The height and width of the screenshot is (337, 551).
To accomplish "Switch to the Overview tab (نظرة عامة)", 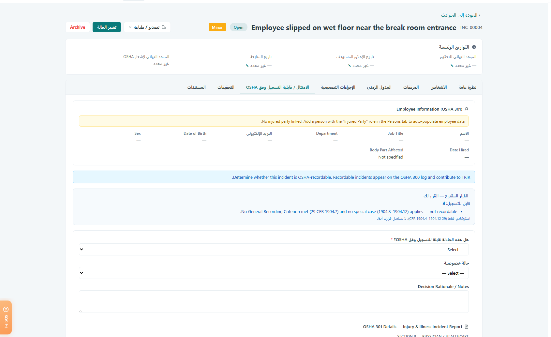I will [x=467, y=87].
